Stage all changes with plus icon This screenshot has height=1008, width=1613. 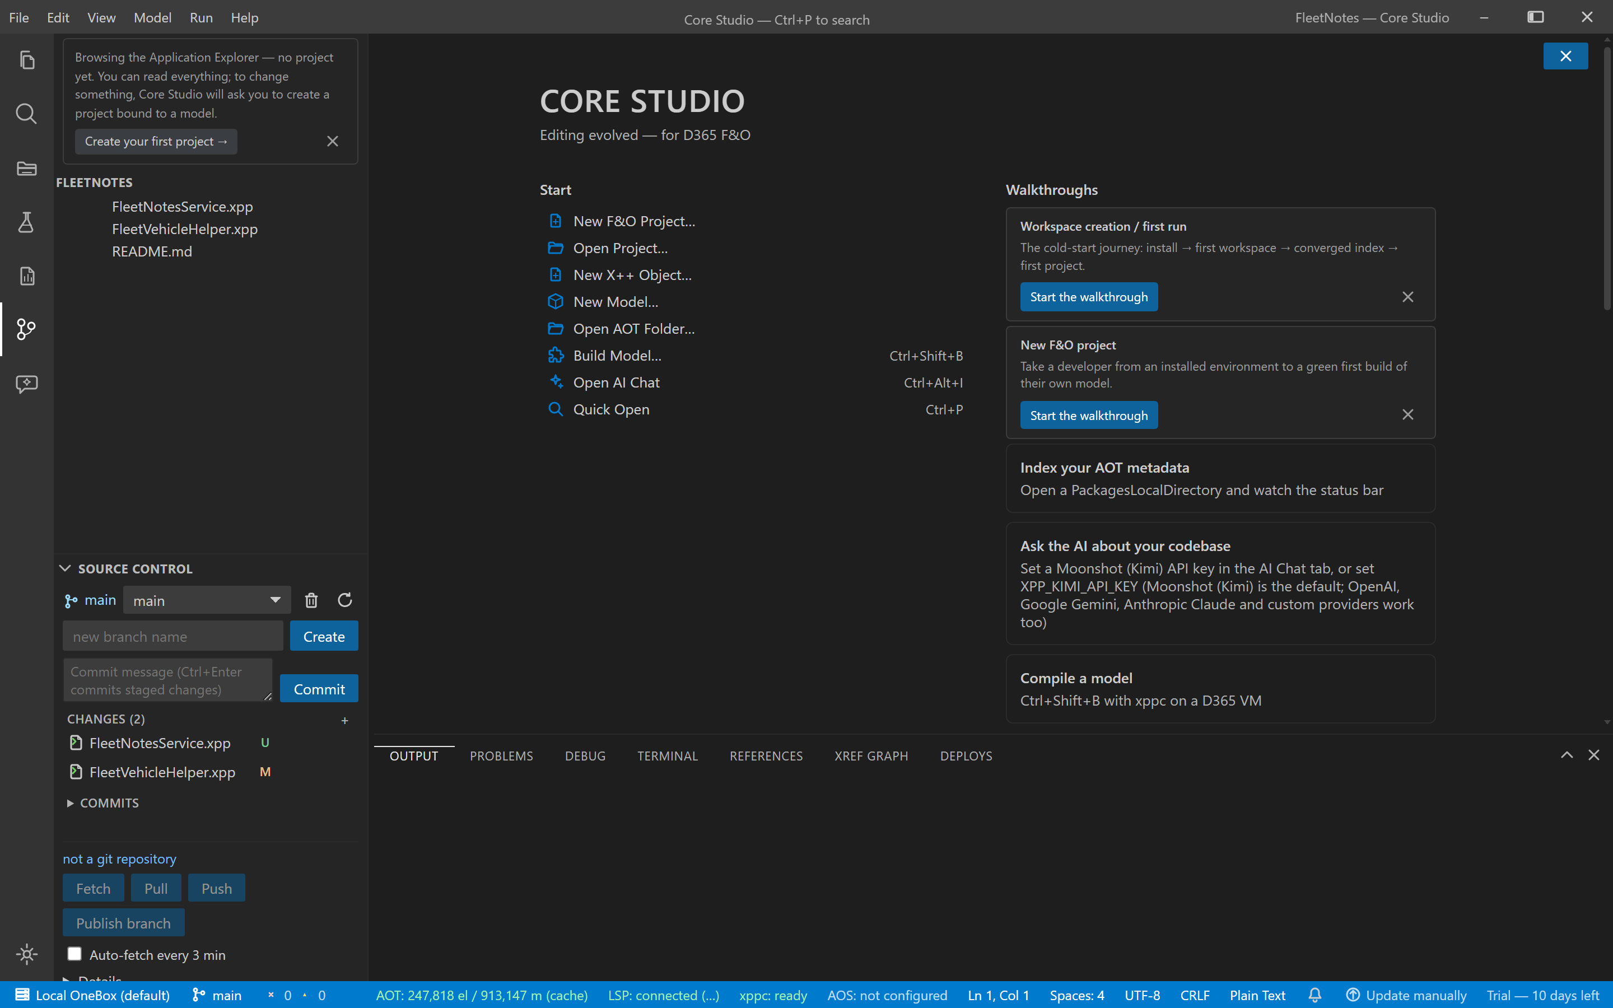(344, 721)
